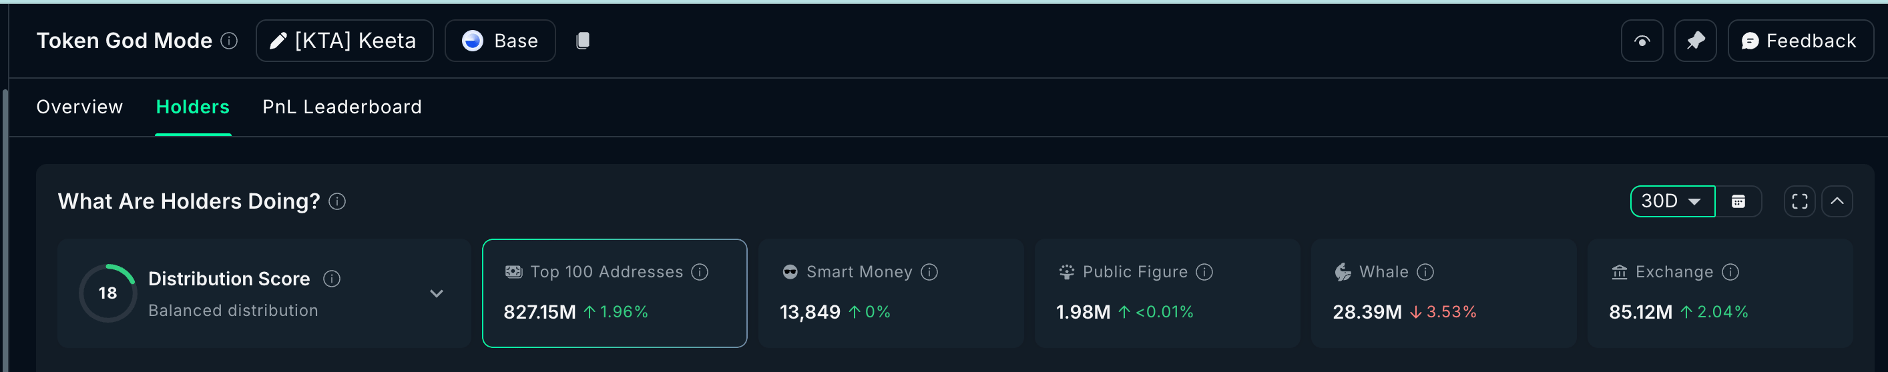1888x372 pixels.
Task: Expand the Distribution Score chevron
Action: [x=437, y=293]
